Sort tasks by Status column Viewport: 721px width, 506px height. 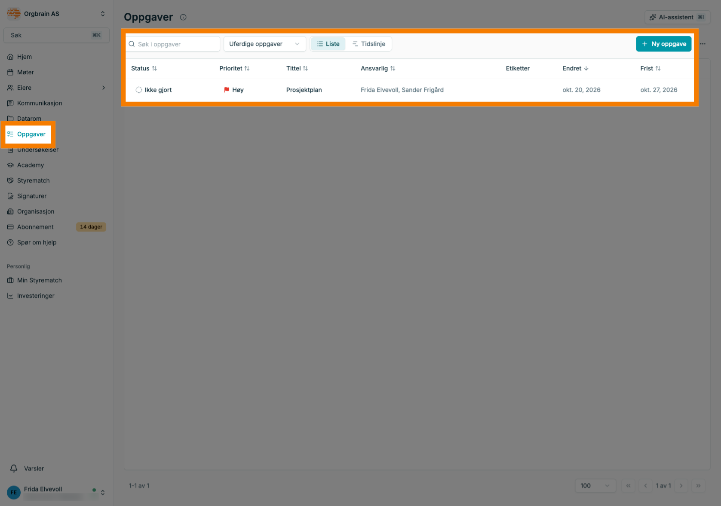[x=144, y=68]
